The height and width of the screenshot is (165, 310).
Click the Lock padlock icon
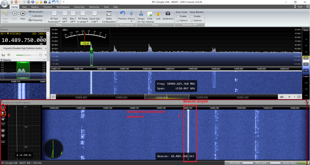pos(158,15)
